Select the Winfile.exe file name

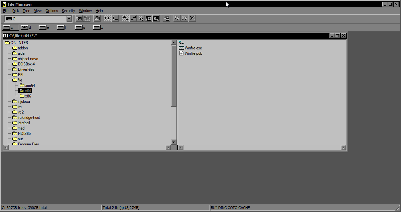pos(193,48)
